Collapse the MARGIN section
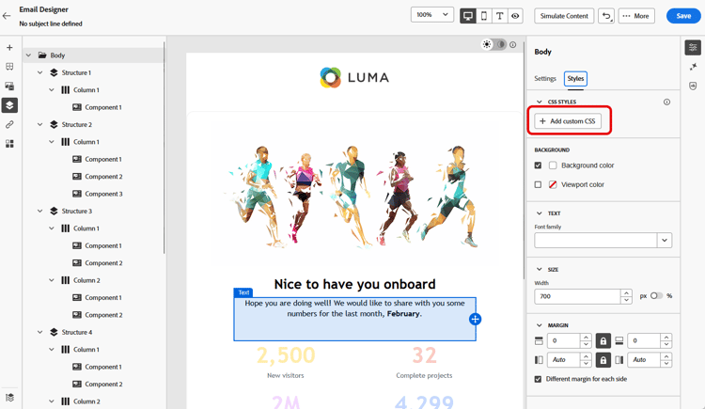This screenshot has height=409, width=705. point(540,325)
